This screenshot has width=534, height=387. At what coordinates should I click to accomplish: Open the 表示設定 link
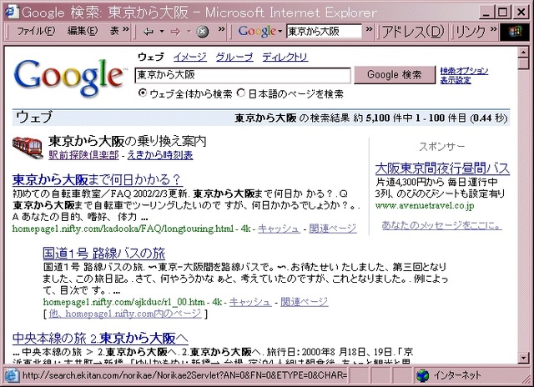tap(456, 80)
